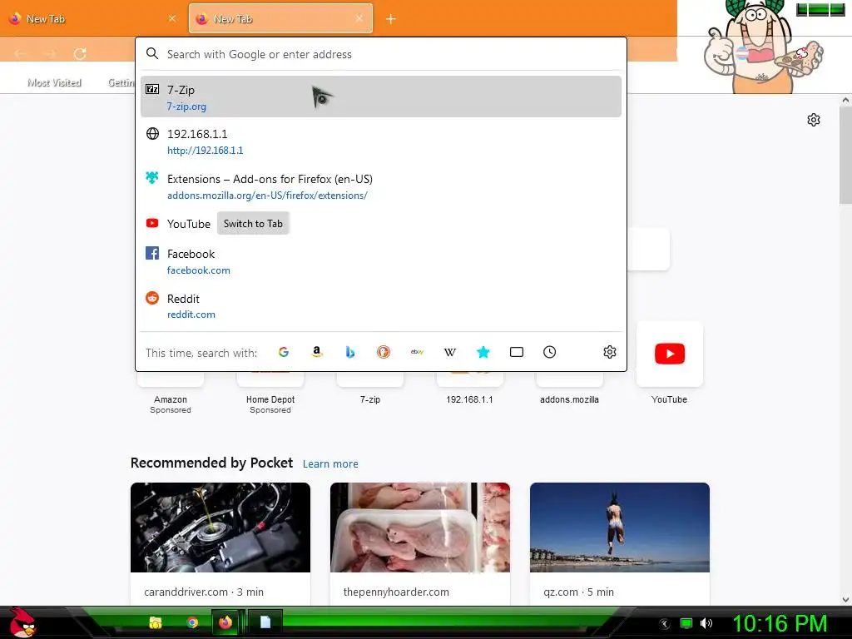
Task: Click the speaker volume tray icon
Action: pos(706,623)
